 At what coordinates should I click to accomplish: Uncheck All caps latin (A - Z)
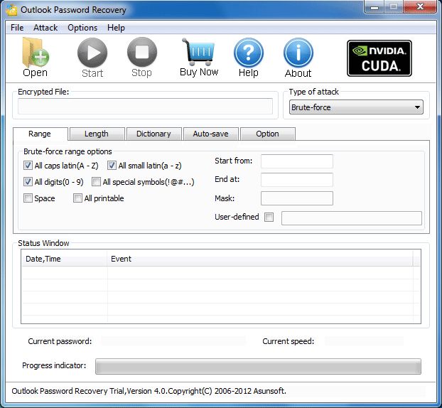coord(28,166)
